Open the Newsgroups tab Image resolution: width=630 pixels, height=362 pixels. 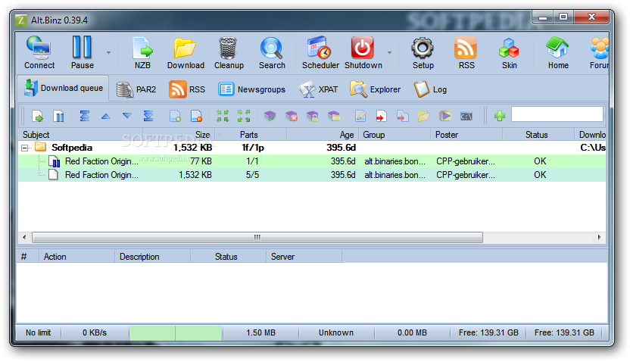tap(252, 89)
